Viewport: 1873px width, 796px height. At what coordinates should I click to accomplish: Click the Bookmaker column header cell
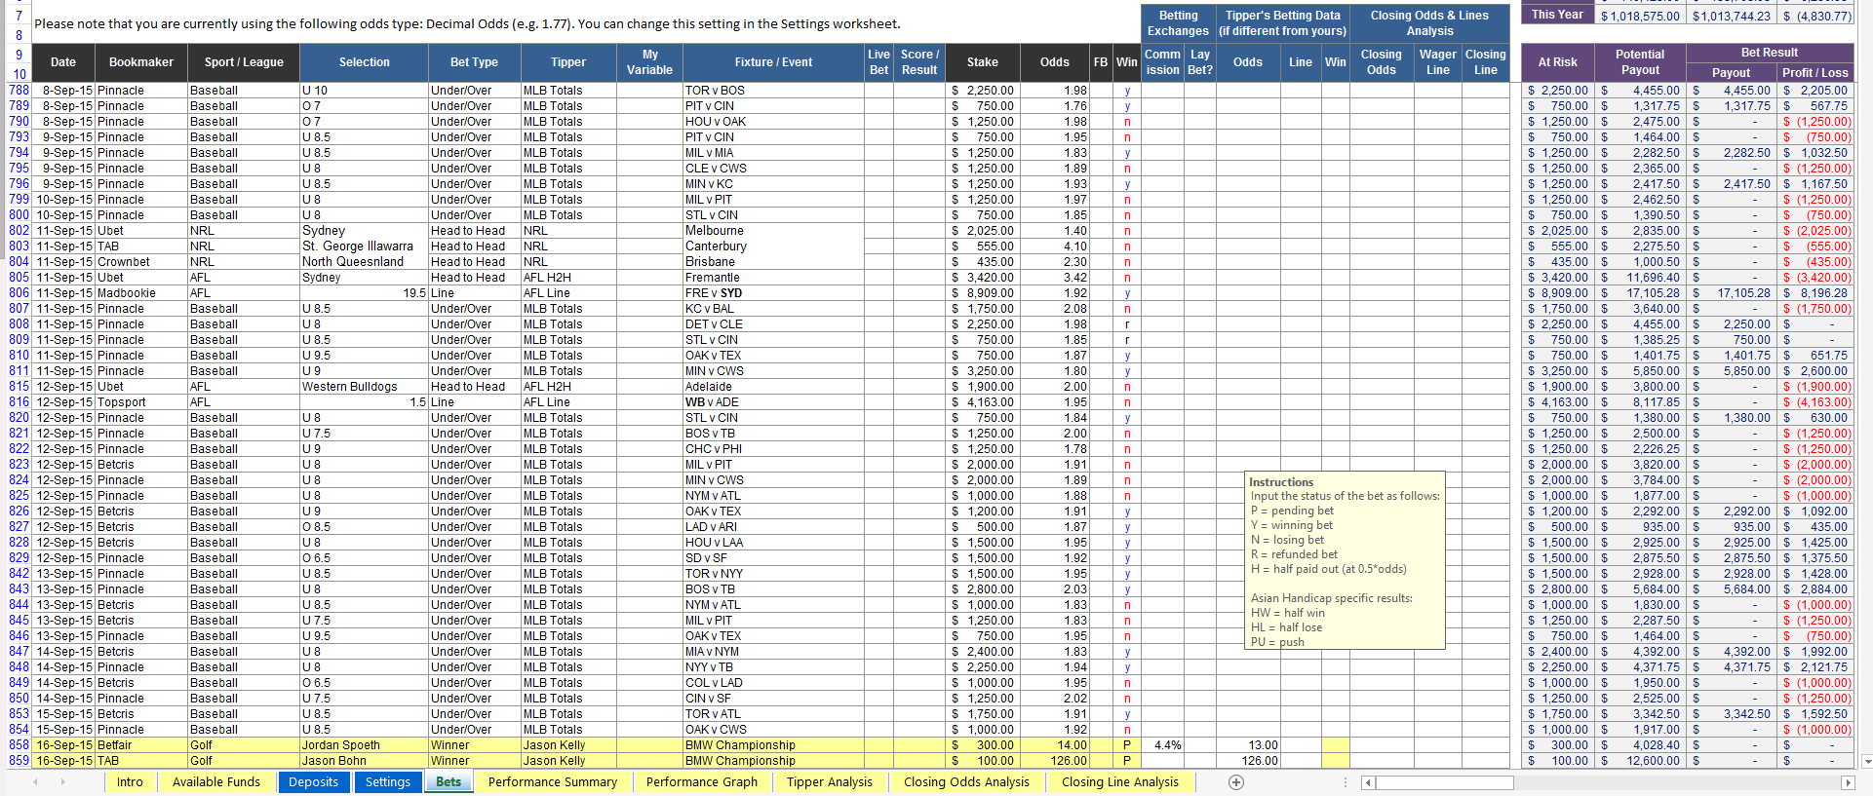141,62
